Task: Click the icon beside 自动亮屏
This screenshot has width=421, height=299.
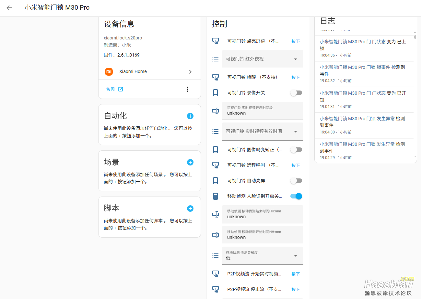Action: [216, 181]
